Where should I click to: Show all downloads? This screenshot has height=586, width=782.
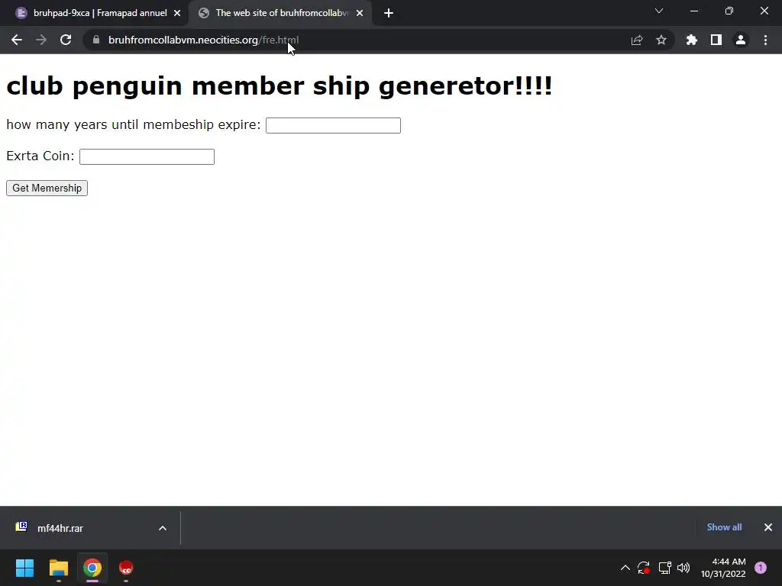(724, 527)
